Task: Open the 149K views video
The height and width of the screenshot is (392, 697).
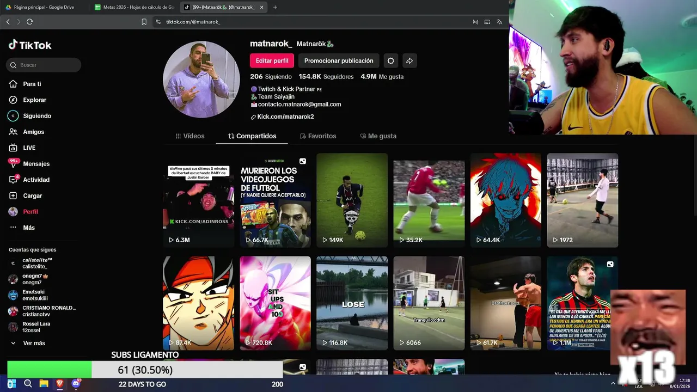Action: [x=352, y=200]
